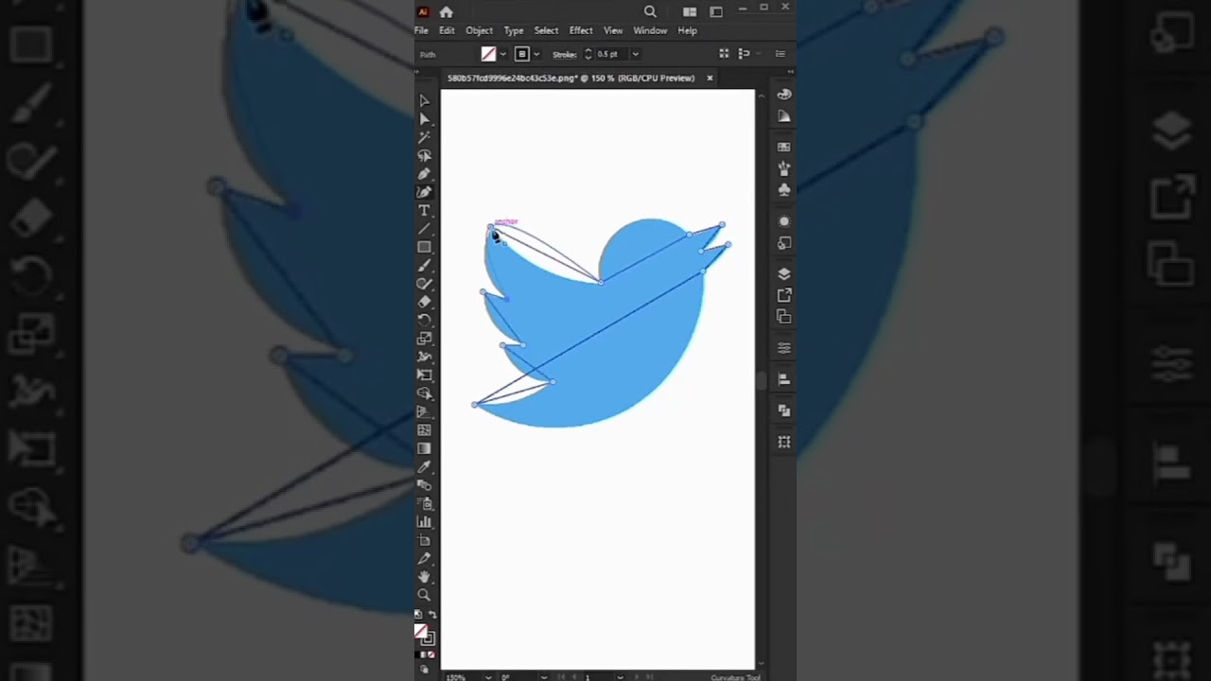Open the Color panel palette icon
Image resolution: width=1211 pixels, height=681 pixels.
(784, 95)
